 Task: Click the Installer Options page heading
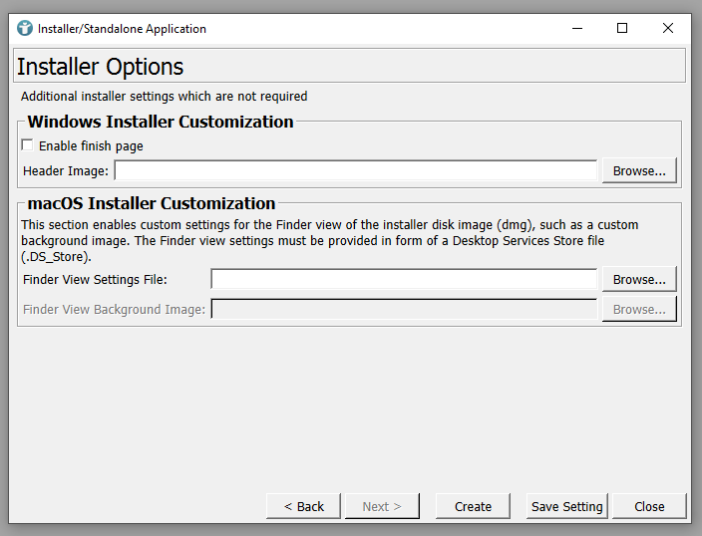click(101, 67)
